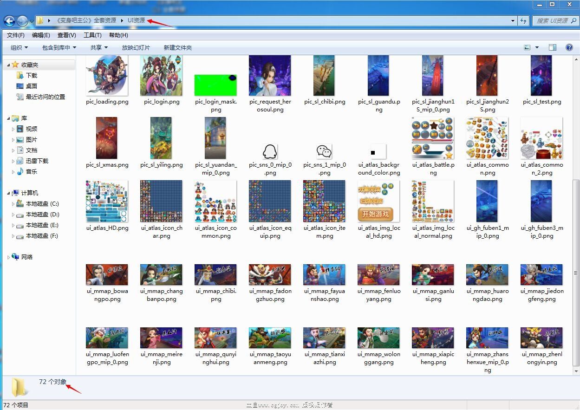Open the 音乐 library in sidebar
This screenshot has height=410, width=580.
[31, 171]
